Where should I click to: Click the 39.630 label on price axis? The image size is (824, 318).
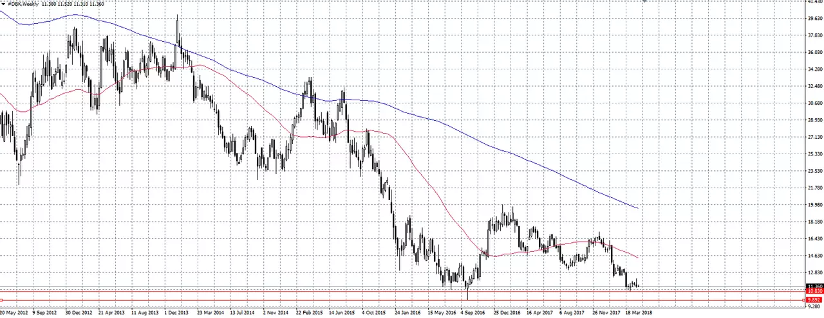[x=814, y=18]
